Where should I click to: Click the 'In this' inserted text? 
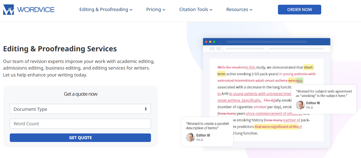pyautogui.click(x=250, y=67)
